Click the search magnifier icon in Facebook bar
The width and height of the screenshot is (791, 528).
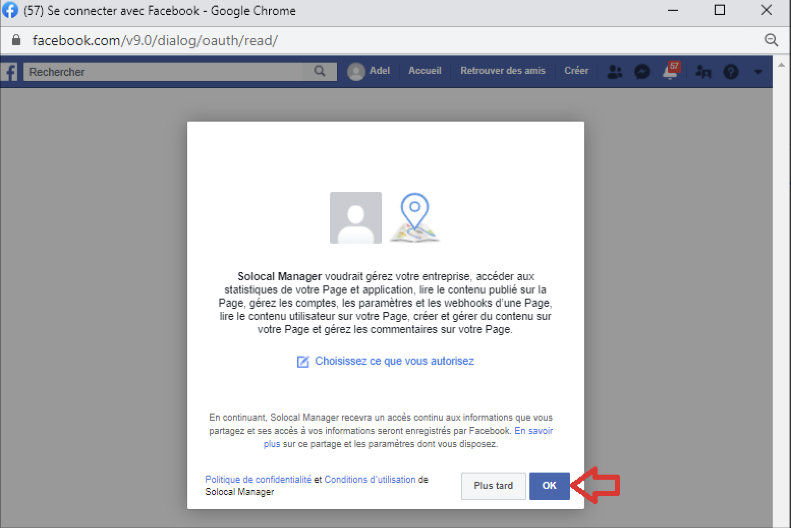(x=320, y=71)
